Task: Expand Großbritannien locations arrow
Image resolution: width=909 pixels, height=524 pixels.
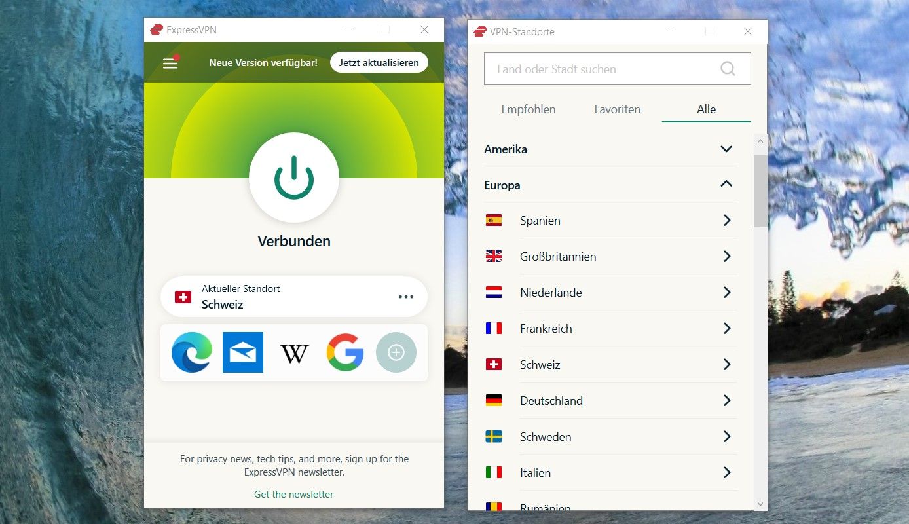Action: (x=727, y=257)
